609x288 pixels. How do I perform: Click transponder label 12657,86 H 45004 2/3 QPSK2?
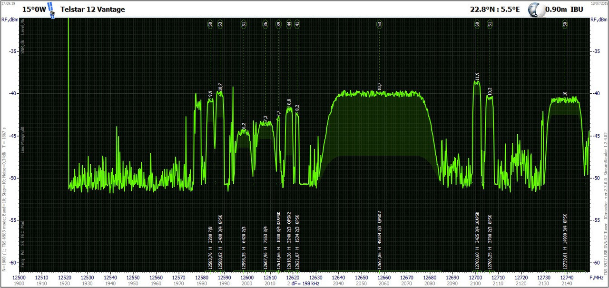point(379,241)
